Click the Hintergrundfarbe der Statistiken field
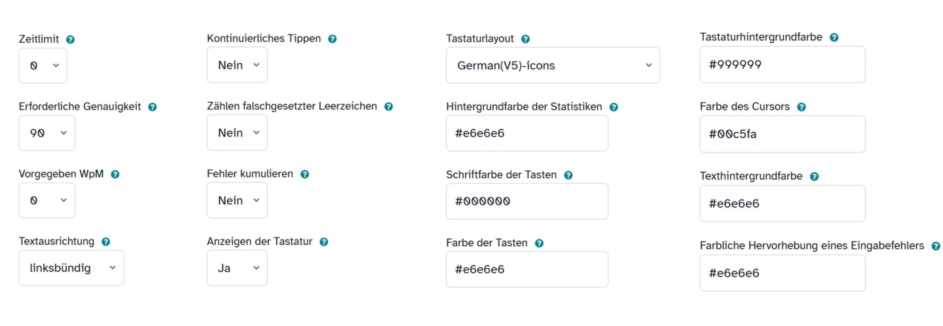Image resolution: width=943 pixels, height=326 pixels. [x=527, y=134]
